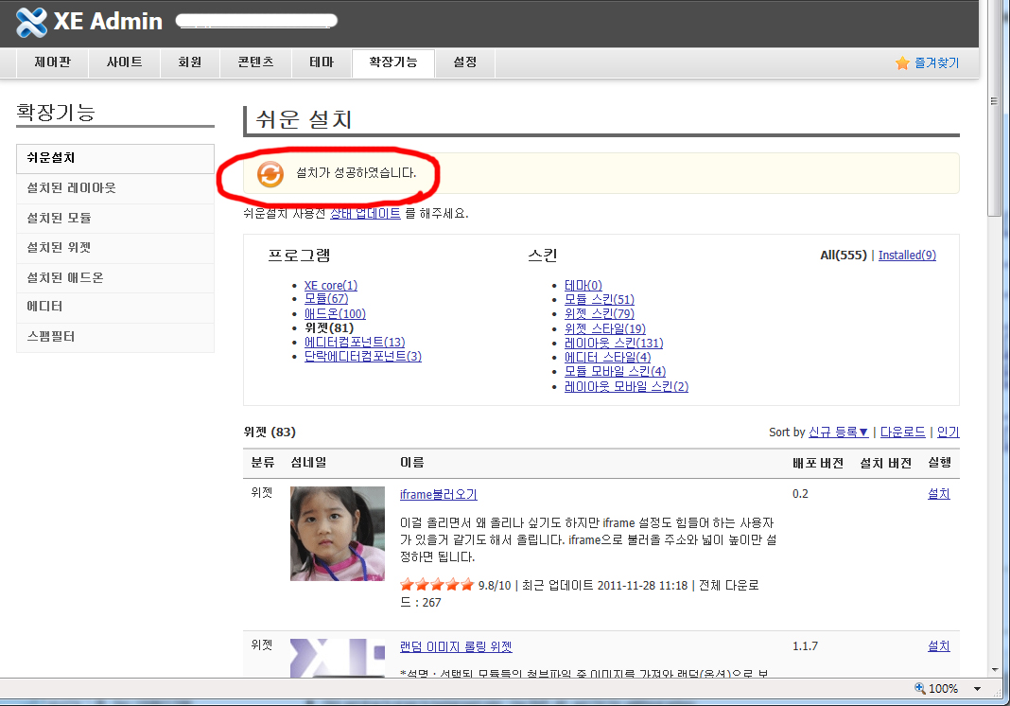Go to the 제어판 tab

53,62
